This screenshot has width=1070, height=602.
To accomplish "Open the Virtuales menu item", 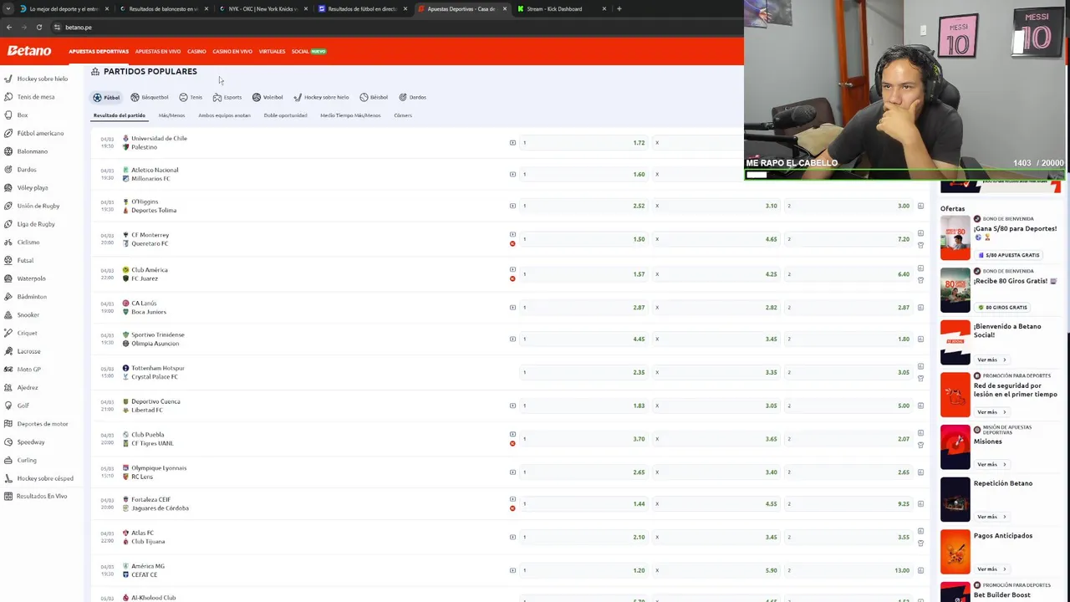I will [x=272, y=52].
